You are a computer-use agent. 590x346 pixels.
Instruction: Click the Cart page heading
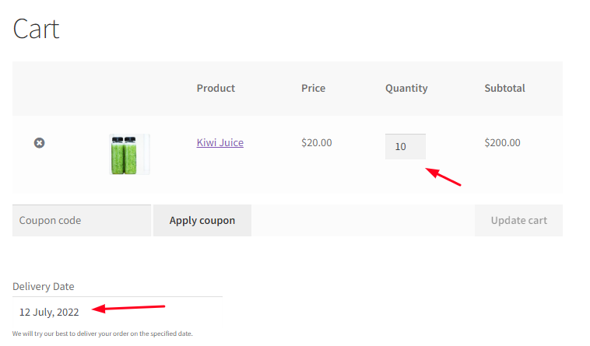pos(36,30)
